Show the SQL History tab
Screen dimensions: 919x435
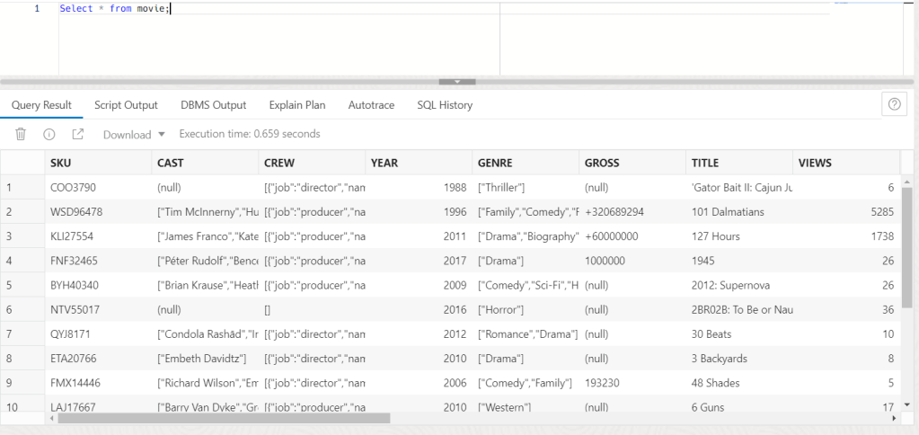point(445,105)
